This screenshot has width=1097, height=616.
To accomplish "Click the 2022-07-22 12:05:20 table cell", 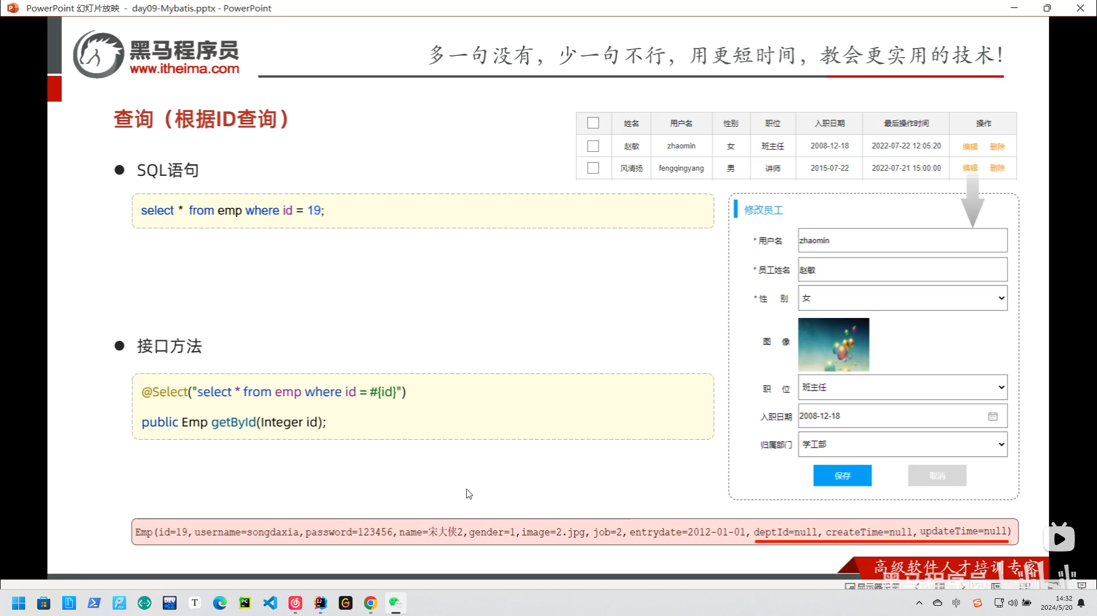I will pos(906,146).
